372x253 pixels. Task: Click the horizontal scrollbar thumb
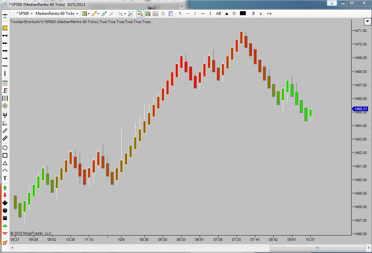coord(317,248)
